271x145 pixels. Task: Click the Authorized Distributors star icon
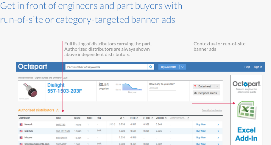(57, 110)
